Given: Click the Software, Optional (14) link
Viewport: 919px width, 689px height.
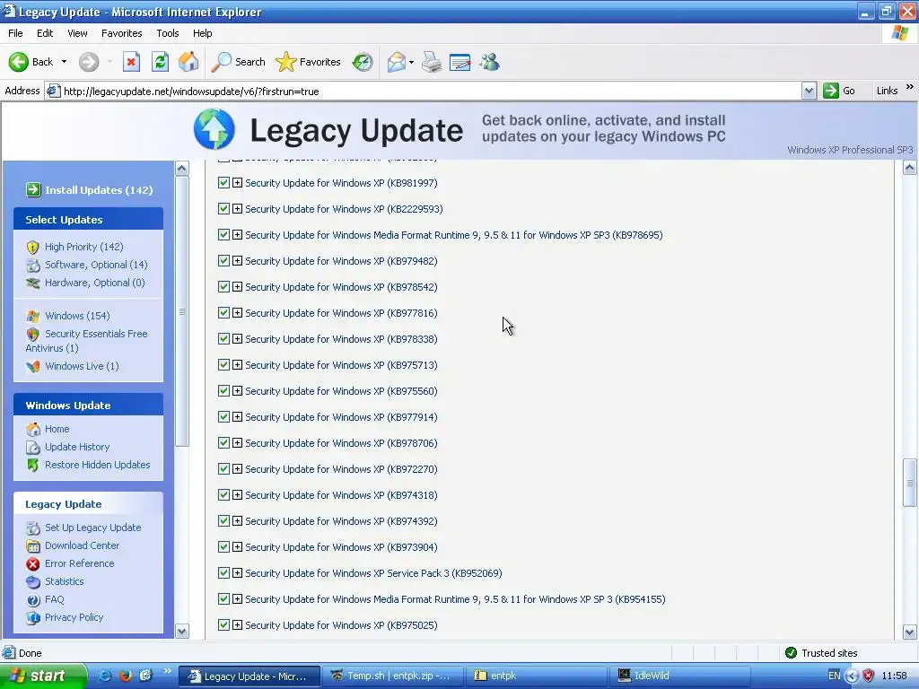Looking at the screenshot, I should (96, 265).
